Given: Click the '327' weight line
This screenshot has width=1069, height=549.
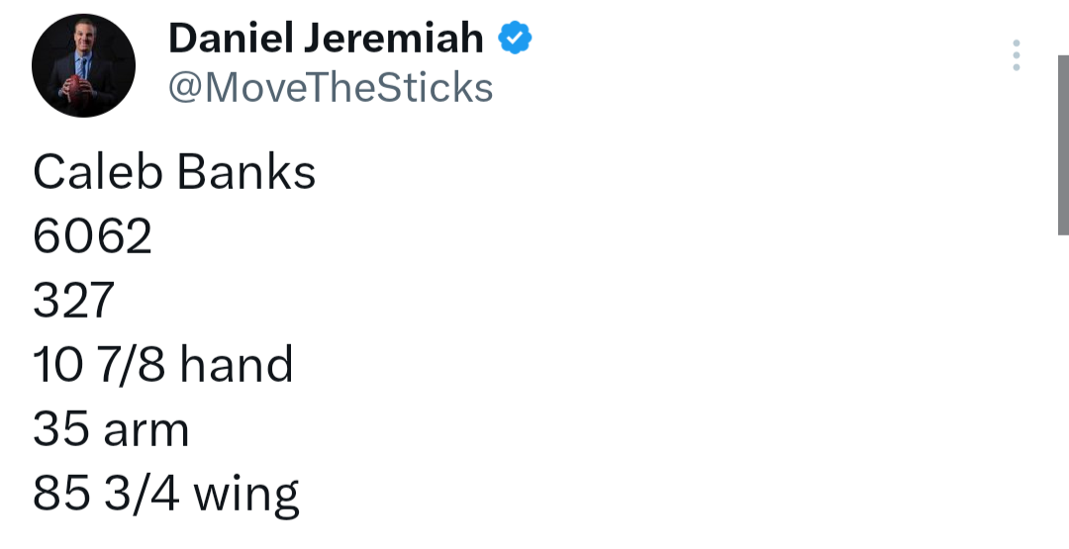Looking at the screenshot, I should tap(74, 301).
